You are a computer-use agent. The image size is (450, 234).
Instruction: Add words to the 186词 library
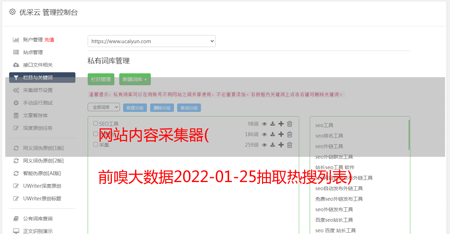point(281,134)
